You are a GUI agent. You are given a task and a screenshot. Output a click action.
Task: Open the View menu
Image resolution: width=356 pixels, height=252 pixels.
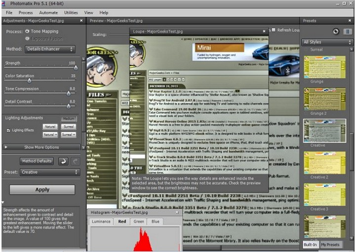pyautogui.click(x=88, y=13)
